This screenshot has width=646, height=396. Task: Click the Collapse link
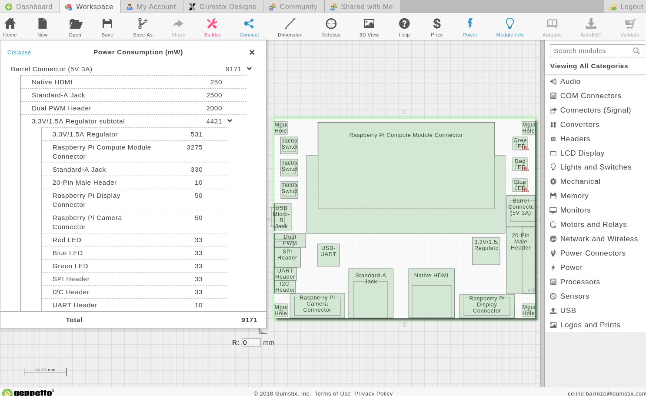19,52
